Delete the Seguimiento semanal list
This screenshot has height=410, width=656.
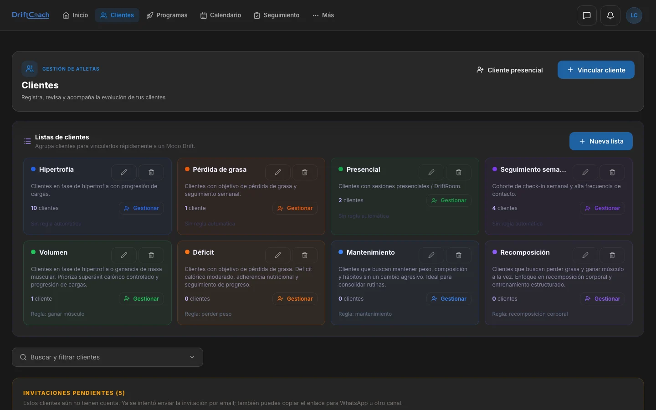pos(612,172)
